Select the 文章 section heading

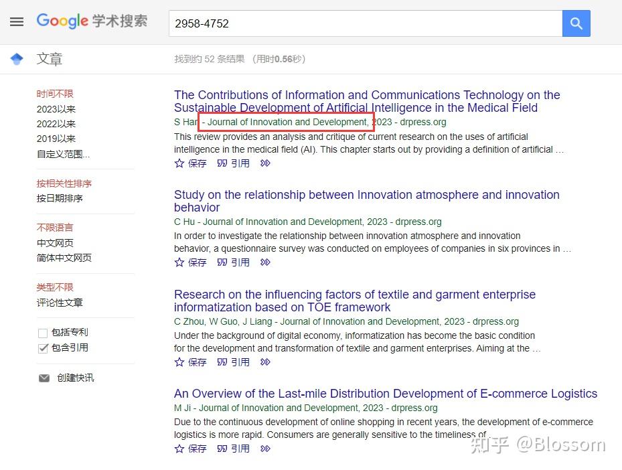[x=50, y=59]
